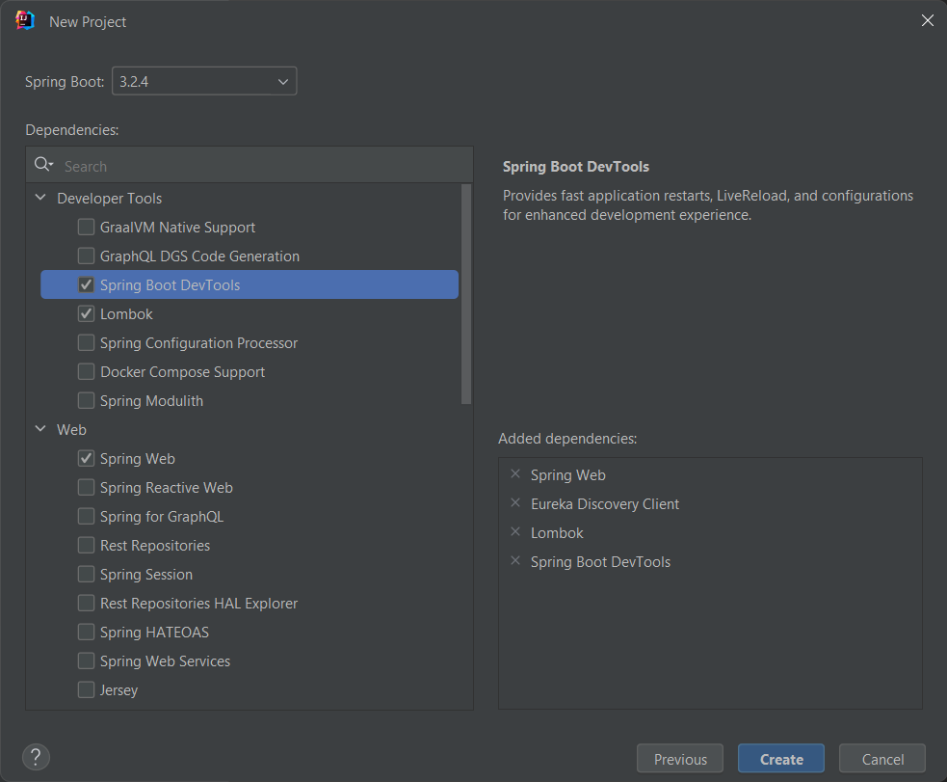Viewport: 947px width, 782px height.
Task: Select Eureka Discovery Client entry text
Action: coord(605,504)
